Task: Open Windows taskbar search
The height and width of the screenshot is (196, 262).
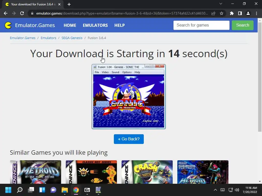Action: [20, 190]
